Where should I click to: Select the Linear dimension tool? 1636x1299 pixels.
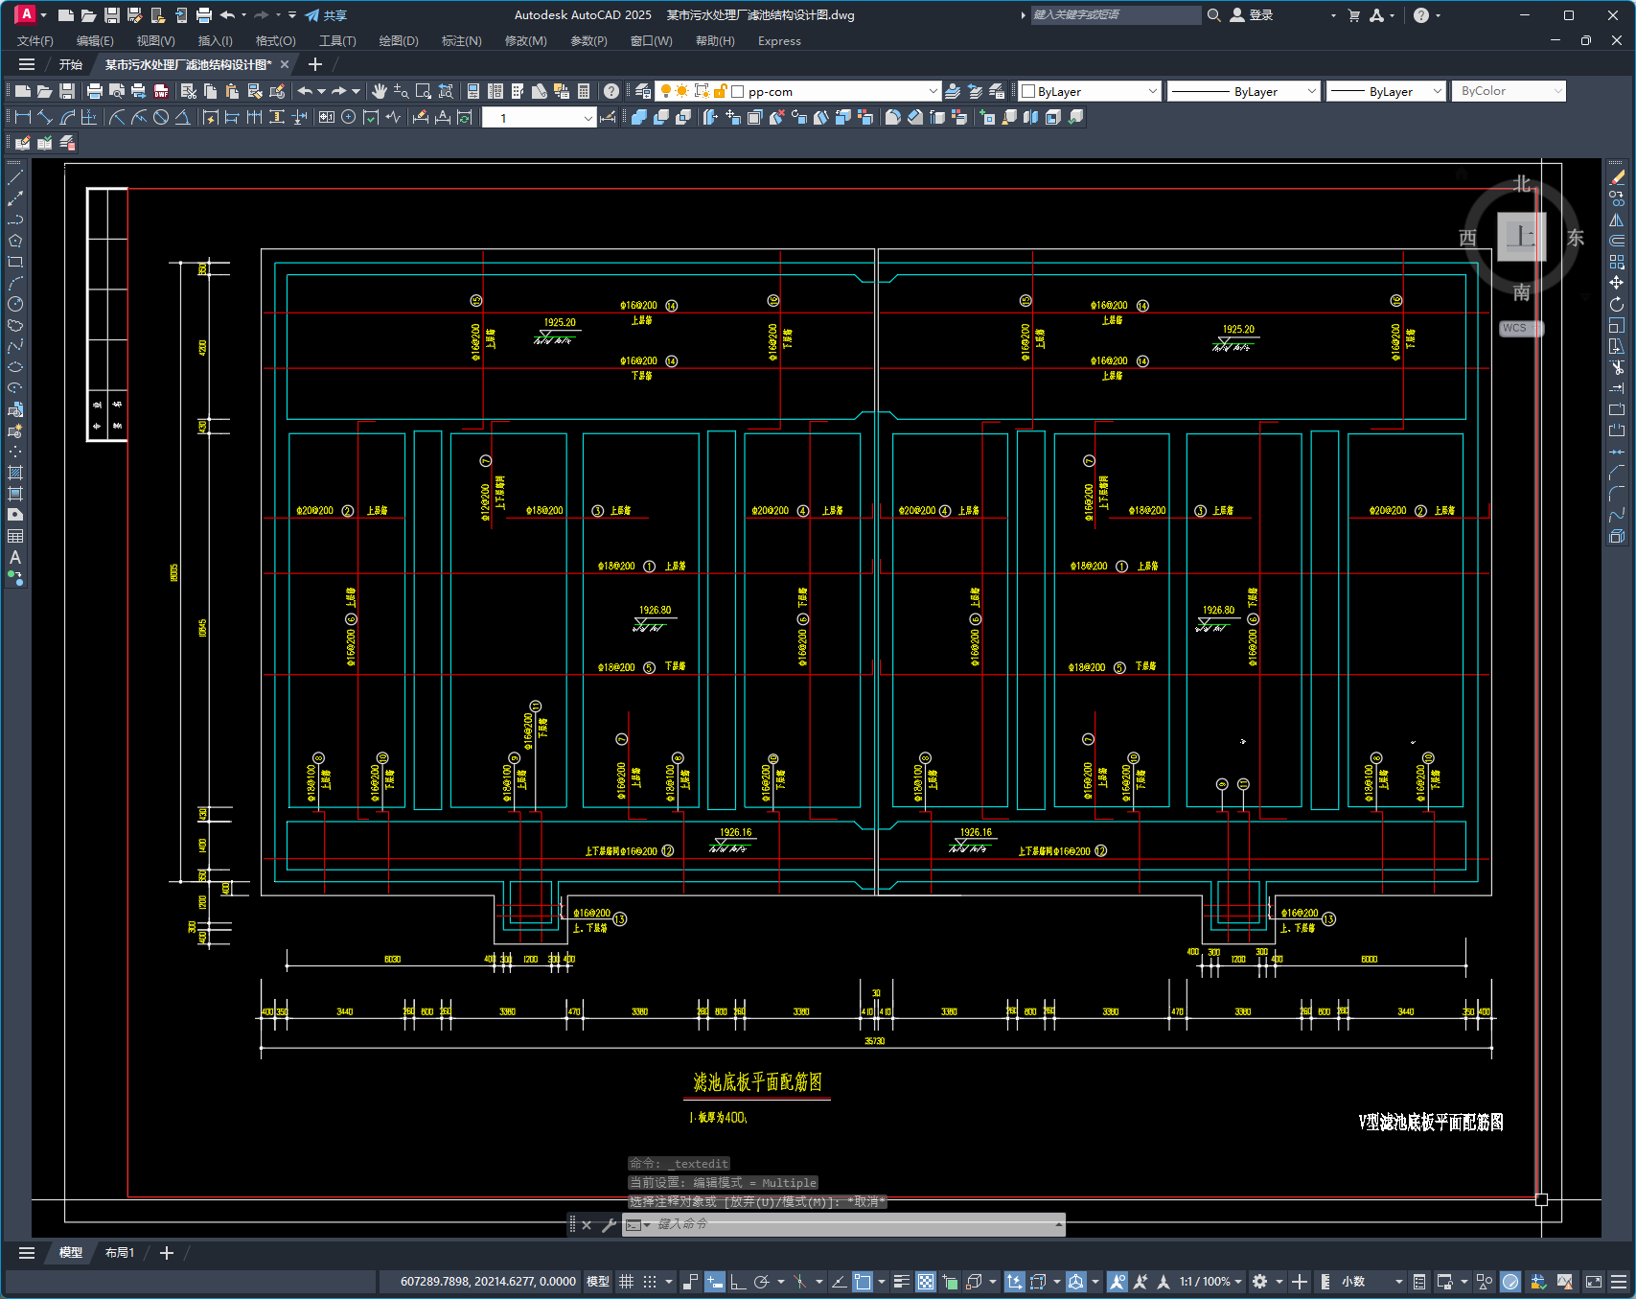[23, 117]
